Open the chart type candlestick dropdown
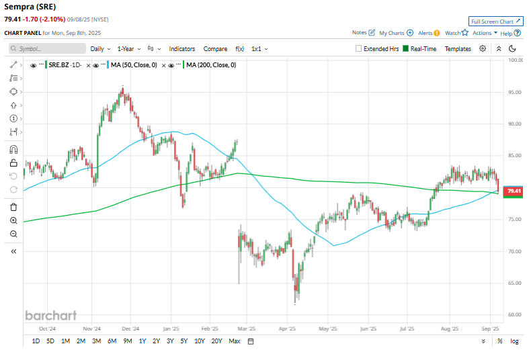 154,49
